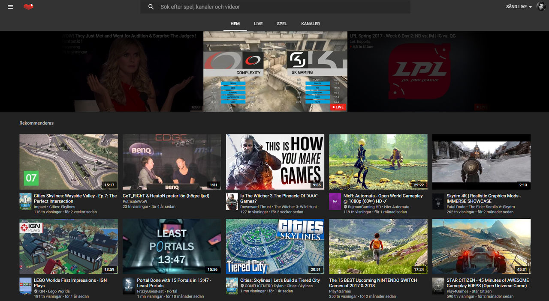
Task: Open title 'Cities: Skylines | Let's Build a Tiered City'
Action: (280, 280)
